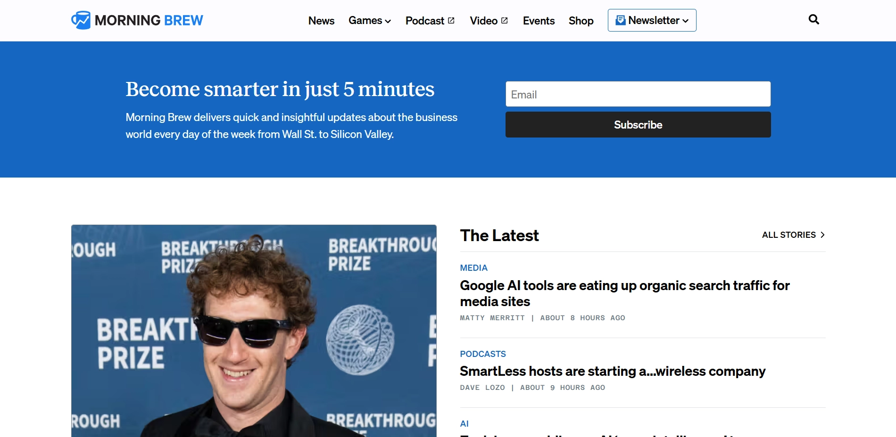Expand the Games dropdown menu
Viewport: 896px width, 437px height.
pos(370,21)
